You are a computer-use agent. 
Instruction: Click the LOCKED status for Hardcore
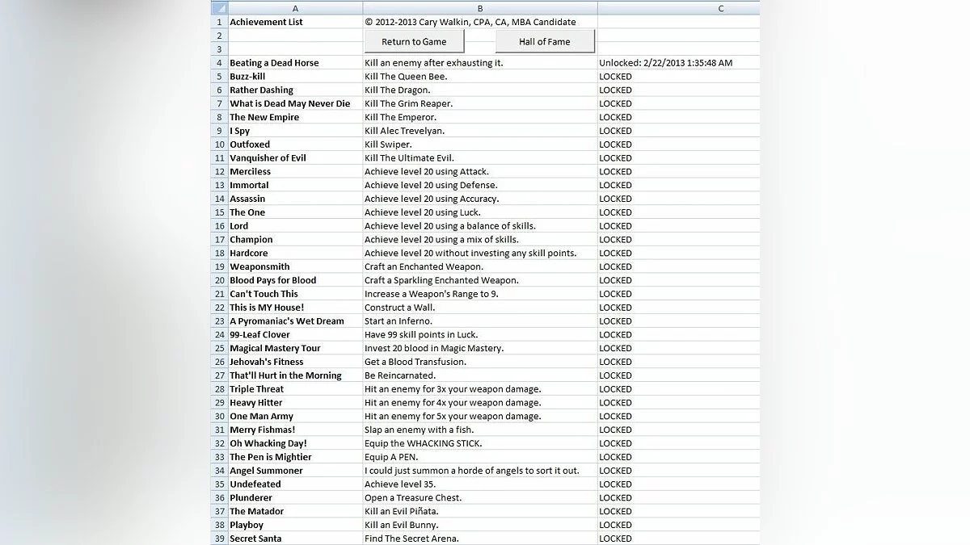point(679,254)
